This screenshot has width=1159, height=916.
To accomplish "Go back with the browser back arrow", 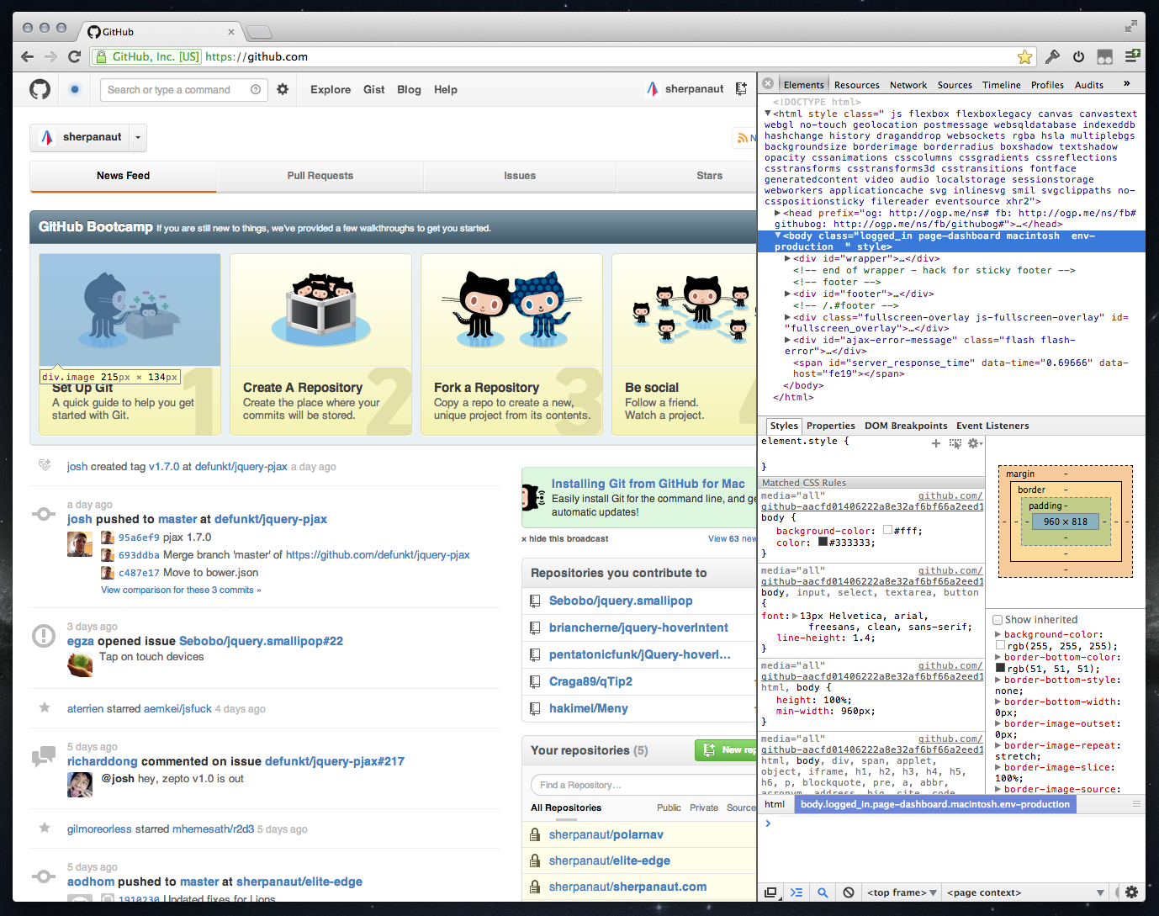I will tap(27, 56).
